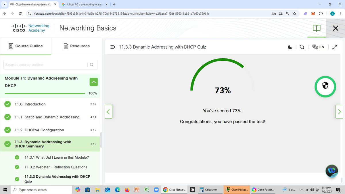Click the 73% score gauge
This screenshot has width=345, height=194.
223,76
